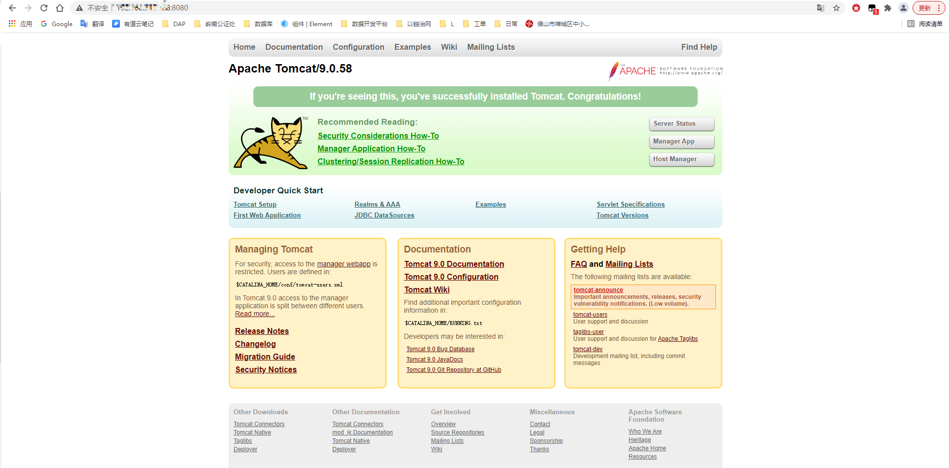Screen dimensions: 949x468
Task: Bookmark this page with the star icon
Action: pos(836,8)
